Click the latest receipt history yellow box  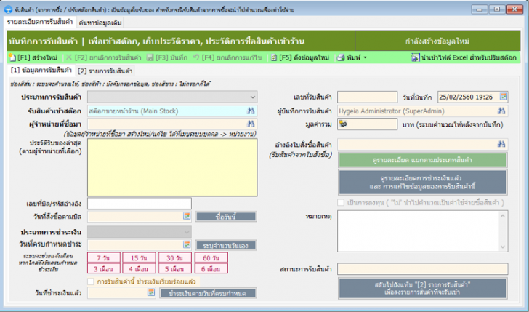pyautogui.click(x=172, y=167)
